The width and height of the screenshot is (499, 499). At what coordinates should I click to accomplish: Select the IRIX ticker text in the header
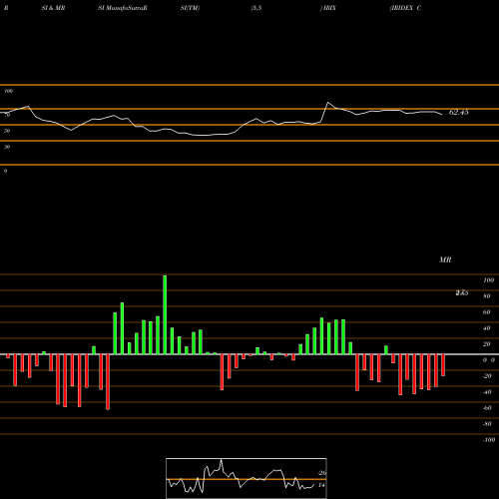329,8
